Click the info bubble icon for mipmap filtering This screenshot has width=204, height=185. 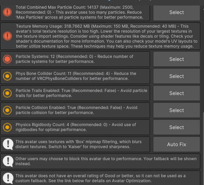point(8,144)
